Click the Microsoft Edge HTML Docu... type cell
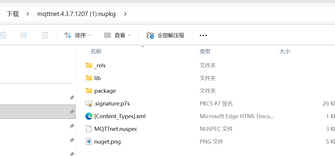This screenshot has height=156, width=335. [x=237, y=116]
